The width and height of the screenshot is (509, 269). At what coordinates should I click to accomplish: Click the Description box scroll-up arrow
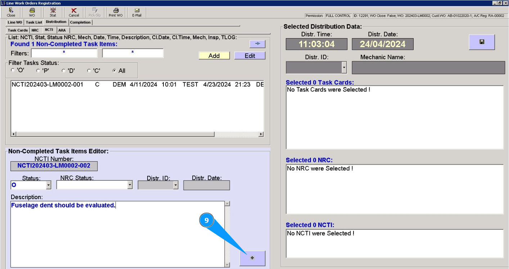coord(227,204)
